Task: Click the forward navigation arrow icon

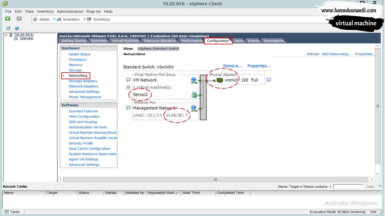Action: coord(19,19)
